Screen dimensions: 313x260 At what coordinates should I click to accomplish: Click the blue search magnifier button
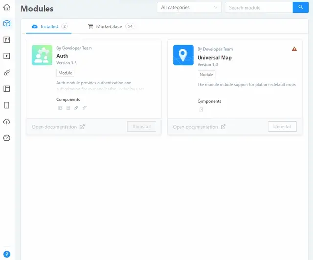(x=300, y=7)
